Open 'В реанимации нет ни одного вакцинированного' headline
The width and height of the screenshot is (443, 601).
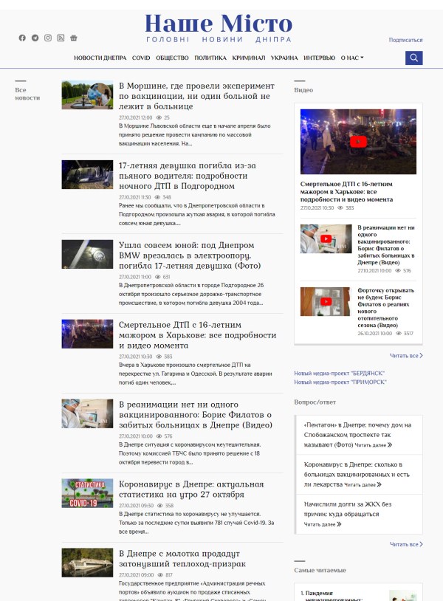196,415
